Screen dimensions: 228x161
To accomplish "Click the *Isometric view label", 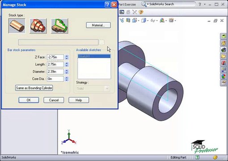I will [x=70, y=153].
